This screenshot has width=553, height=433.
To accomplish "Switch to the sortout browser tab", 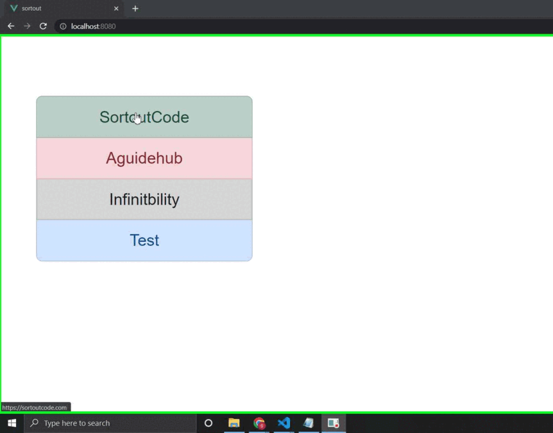I will click(x=64, y=8).
